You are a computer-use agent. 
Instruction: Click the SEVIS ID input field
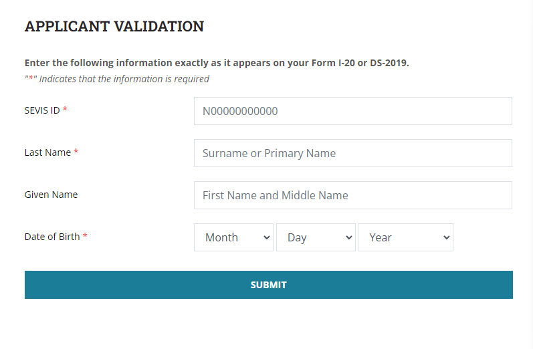[x=352, y=111]
